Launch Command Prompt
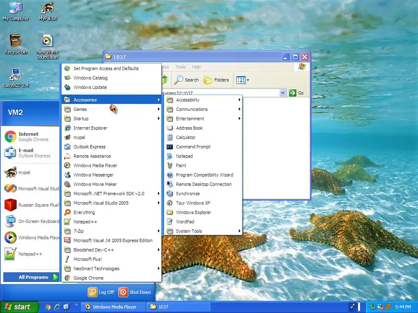 click(203, 147)
